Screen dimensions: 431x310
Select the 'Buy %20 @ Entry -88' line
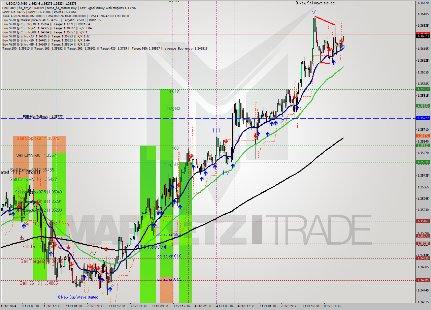click(x=46, y=44)
